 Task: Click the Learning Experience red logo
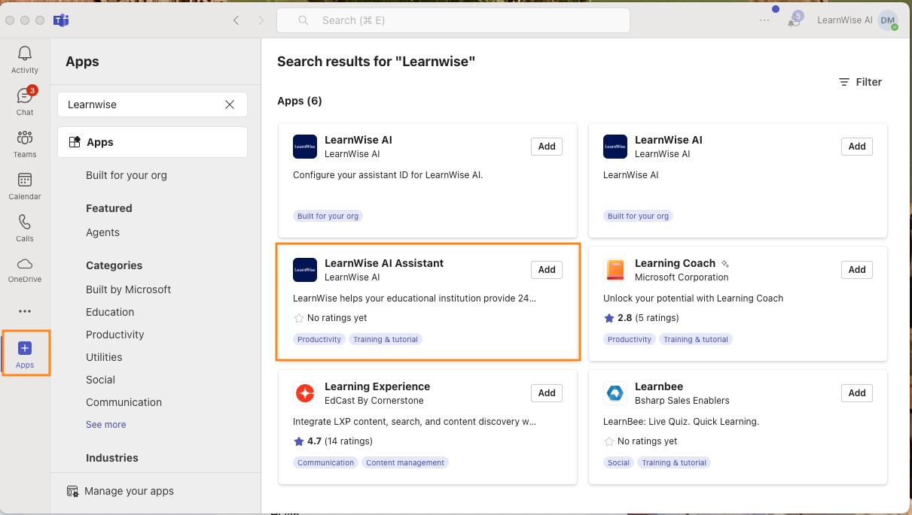[x=305, y=393]
